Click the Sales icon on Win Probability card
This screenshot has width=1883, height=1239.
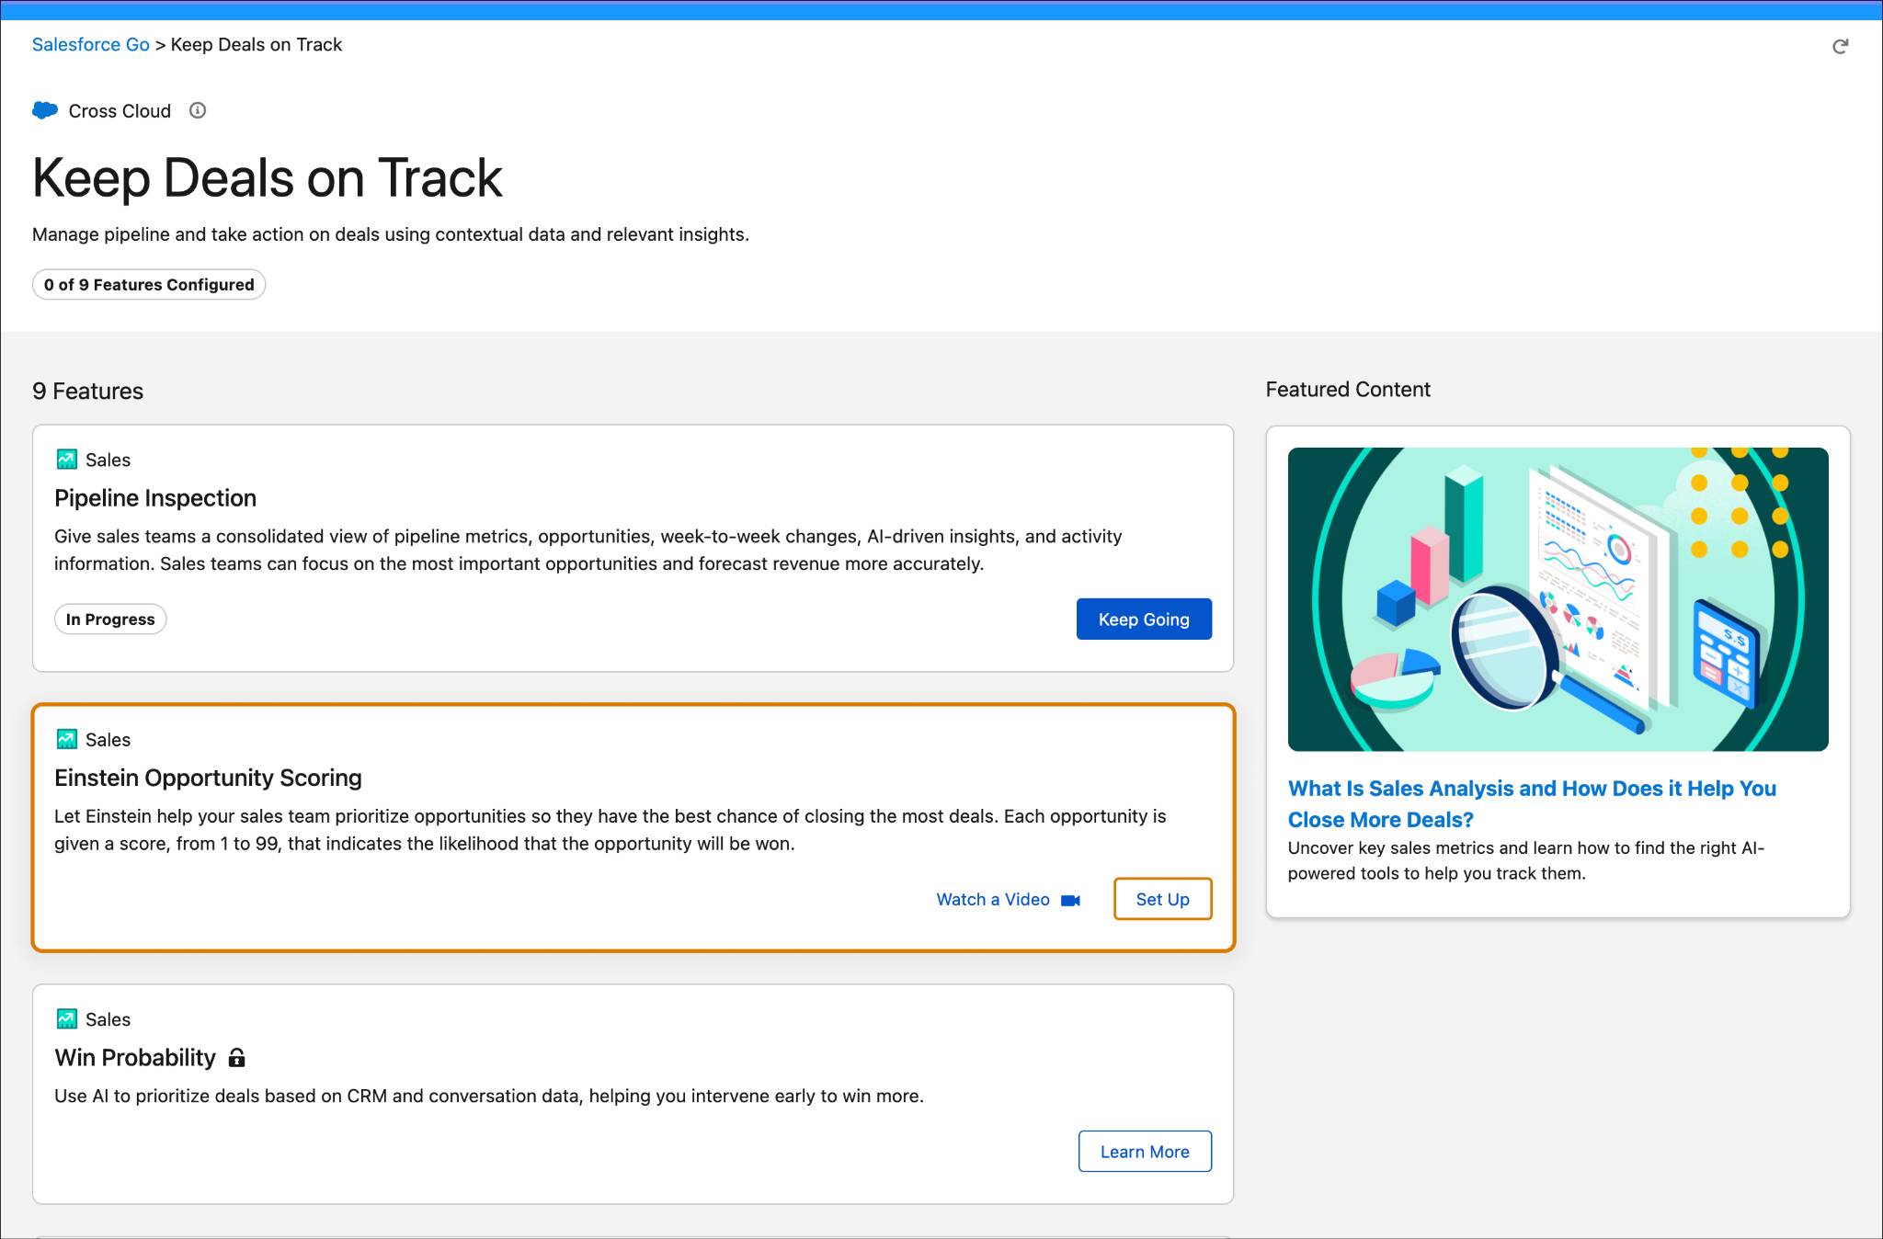coord(67,1018)
